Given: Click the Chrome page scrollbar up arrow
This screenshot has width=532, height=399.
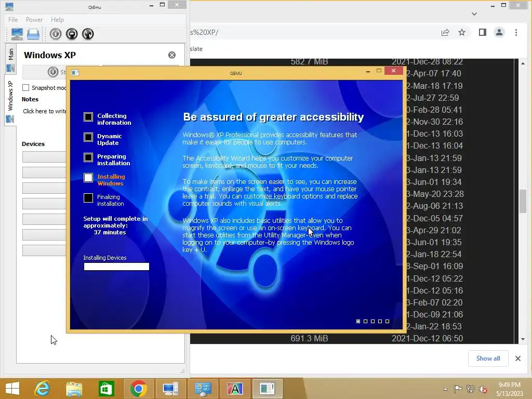Looking at the screenshot, I should 523,63.
